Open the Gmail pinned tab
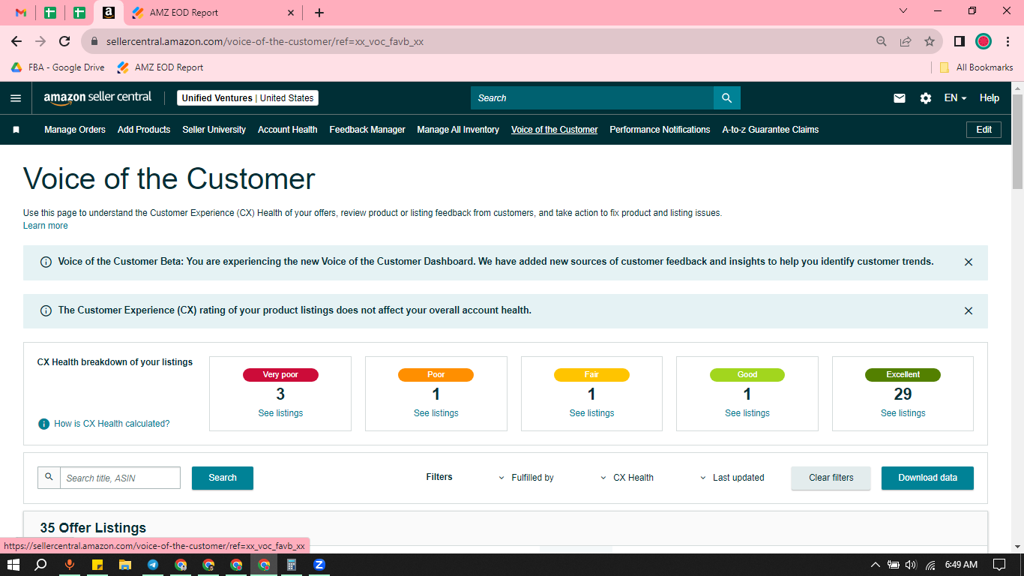1024x576 pixels. click(x=21, y=13)
